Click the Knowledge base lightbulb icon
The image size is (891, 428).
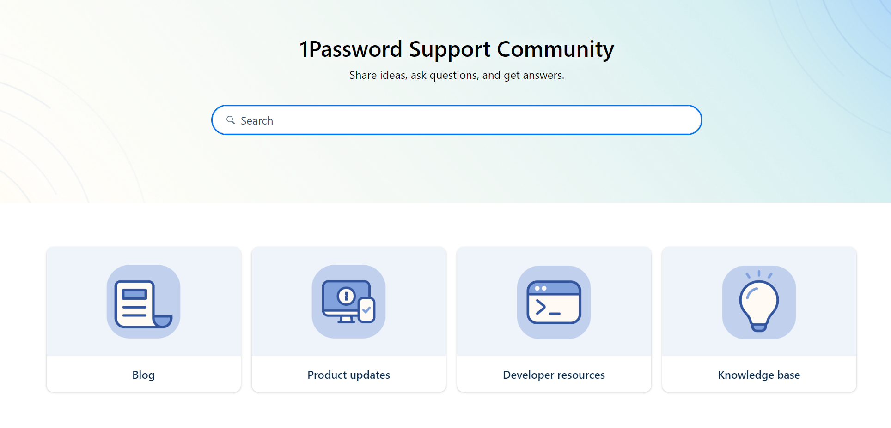click(x=759, y=302)
